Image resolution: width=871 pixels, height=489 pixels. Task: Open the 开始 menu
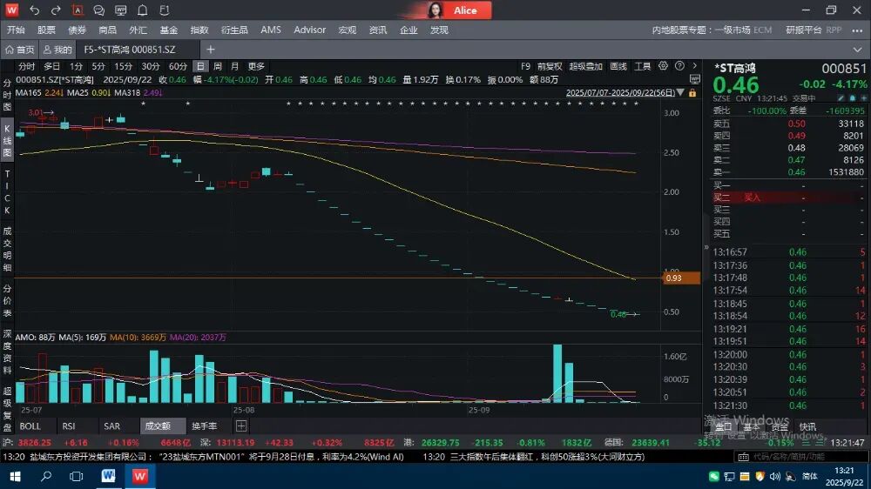click(16, 30)
